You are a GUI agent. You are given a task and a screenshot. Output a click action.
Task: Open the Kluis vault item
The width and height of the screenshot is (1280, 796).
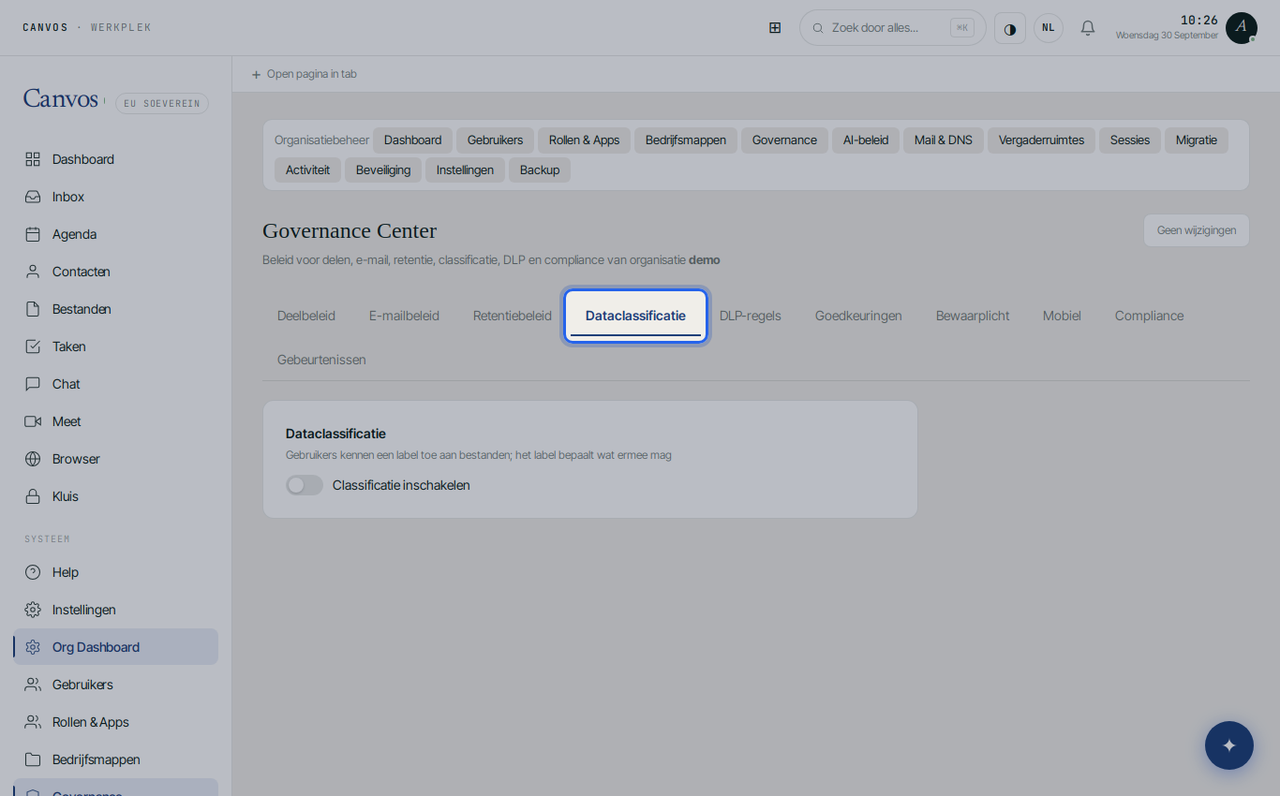[115, 496]
